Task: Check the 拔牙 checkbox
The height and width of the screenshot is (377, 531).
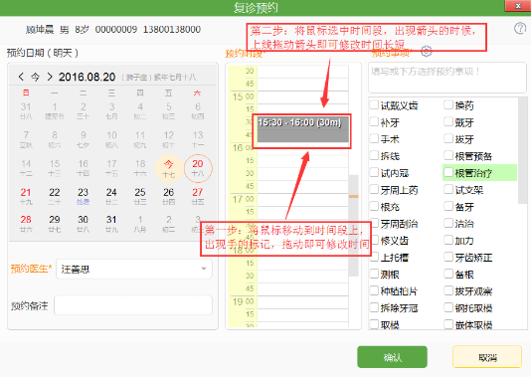Action: click(448, 139)
